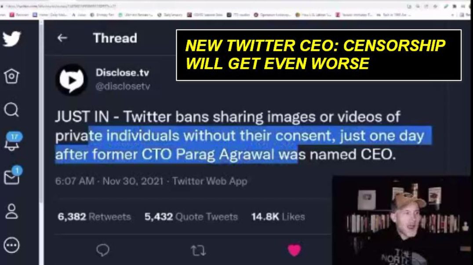View the 14.8K Likes list
473x265 pixels.
click(x=278, y=216)
